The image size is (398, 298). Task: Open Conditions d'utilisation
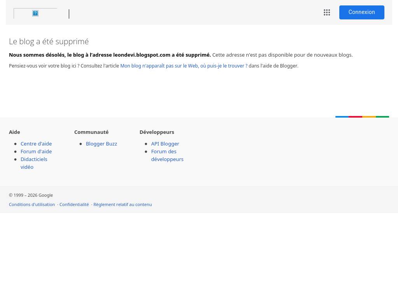[32, 204]
